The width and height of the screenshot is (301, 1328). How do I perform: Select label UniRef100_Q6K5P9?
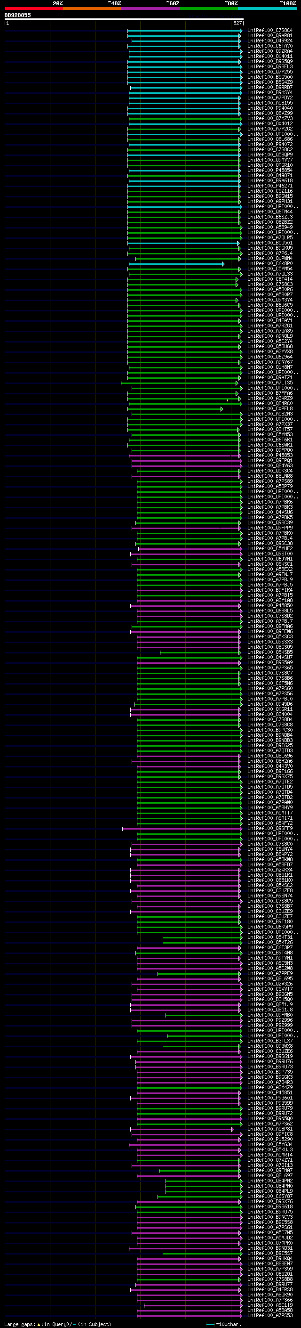point(269,927)
